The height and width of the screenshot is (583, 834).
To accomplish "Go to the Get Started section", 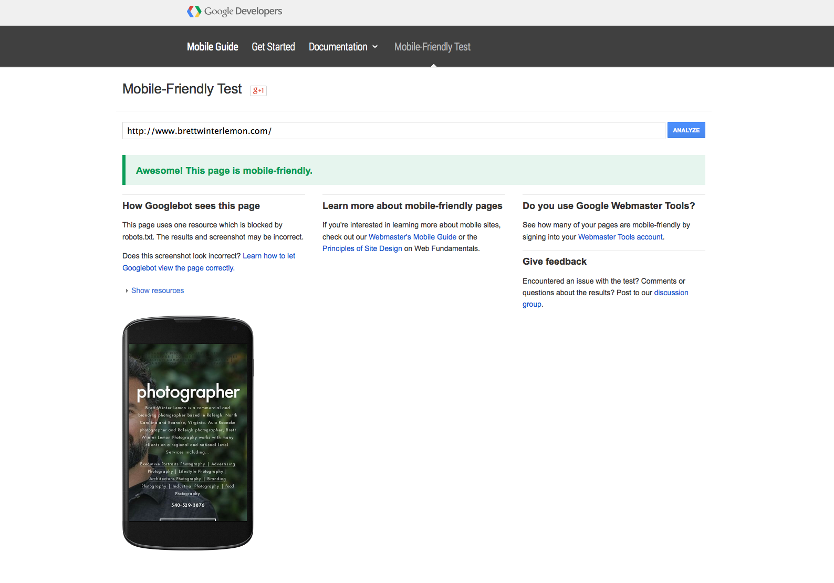I will (x=273, y=47).
